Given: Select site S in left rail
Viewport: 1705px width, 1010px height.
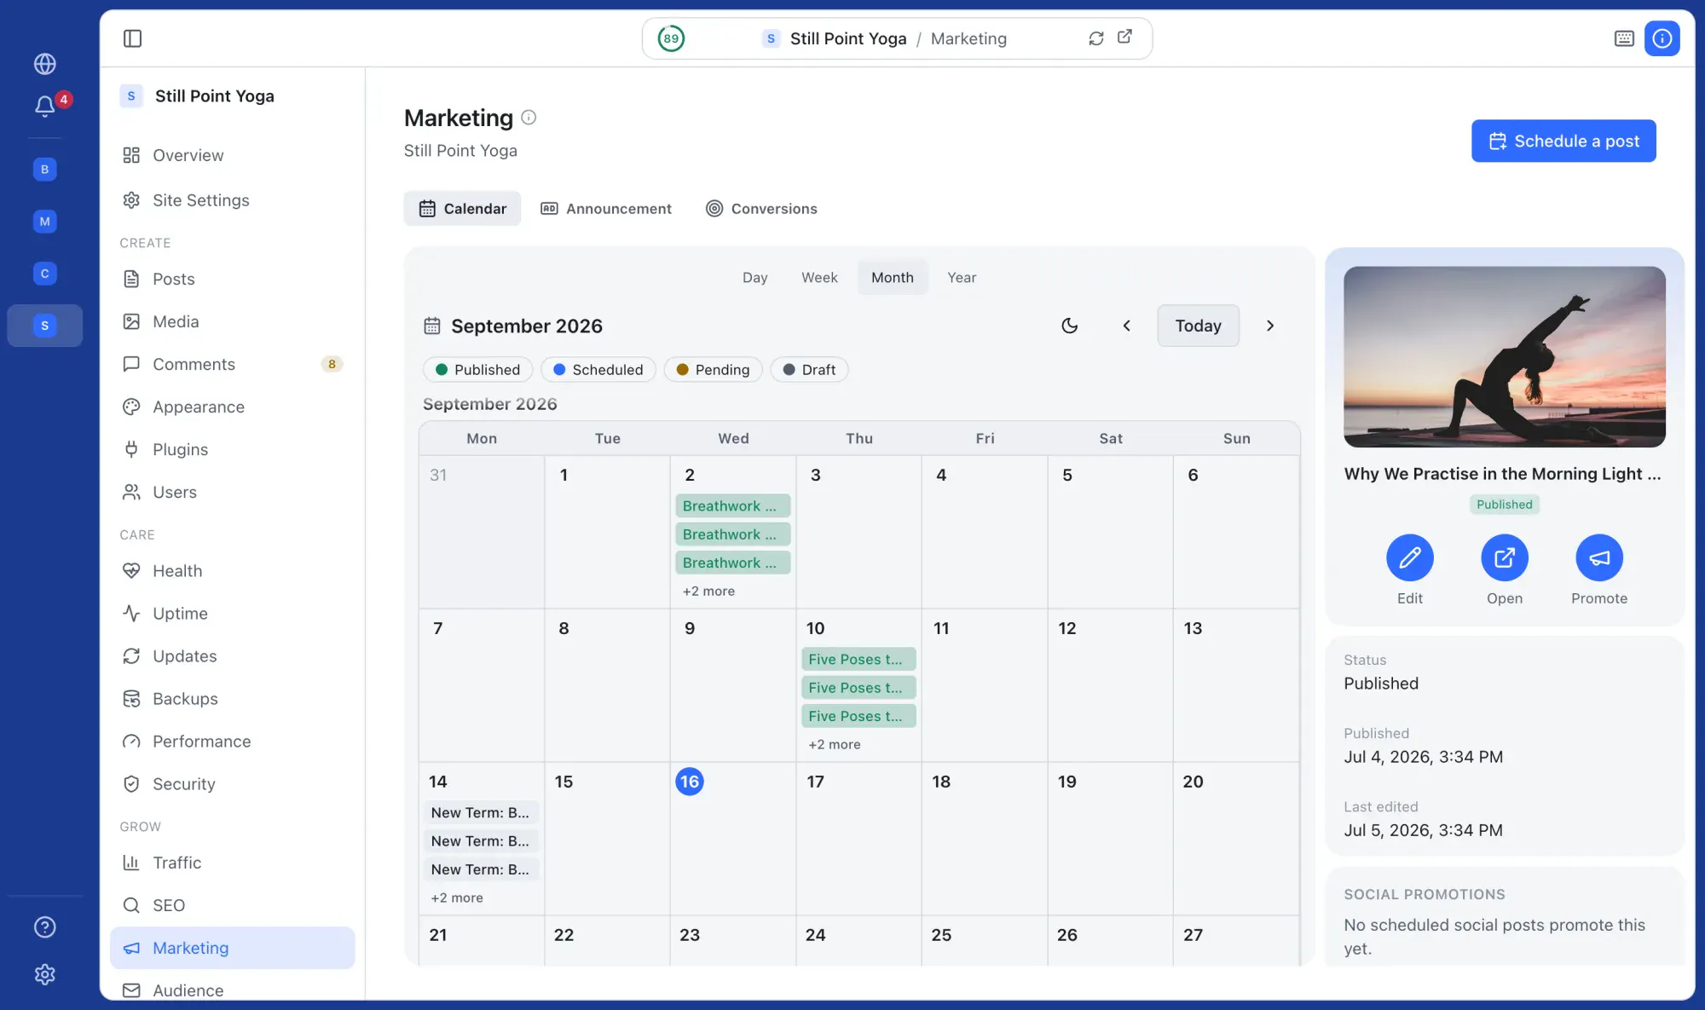Looking at the screenshot, I should [45, 326].
